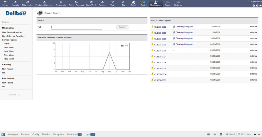
Task: Click the logout arrow icon
Action: click(x=260, y=5)
